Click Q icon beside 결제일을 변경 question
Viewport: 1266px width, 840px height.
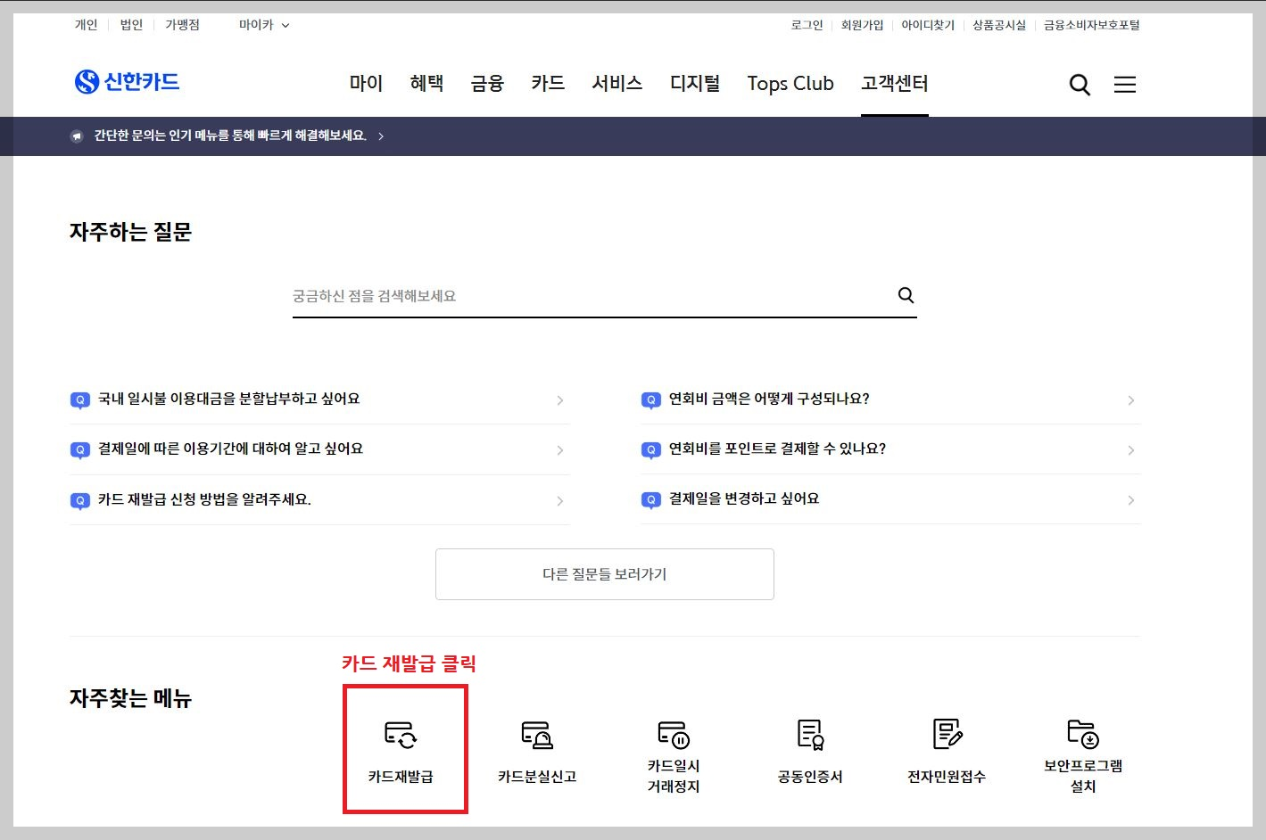(650, 500)
